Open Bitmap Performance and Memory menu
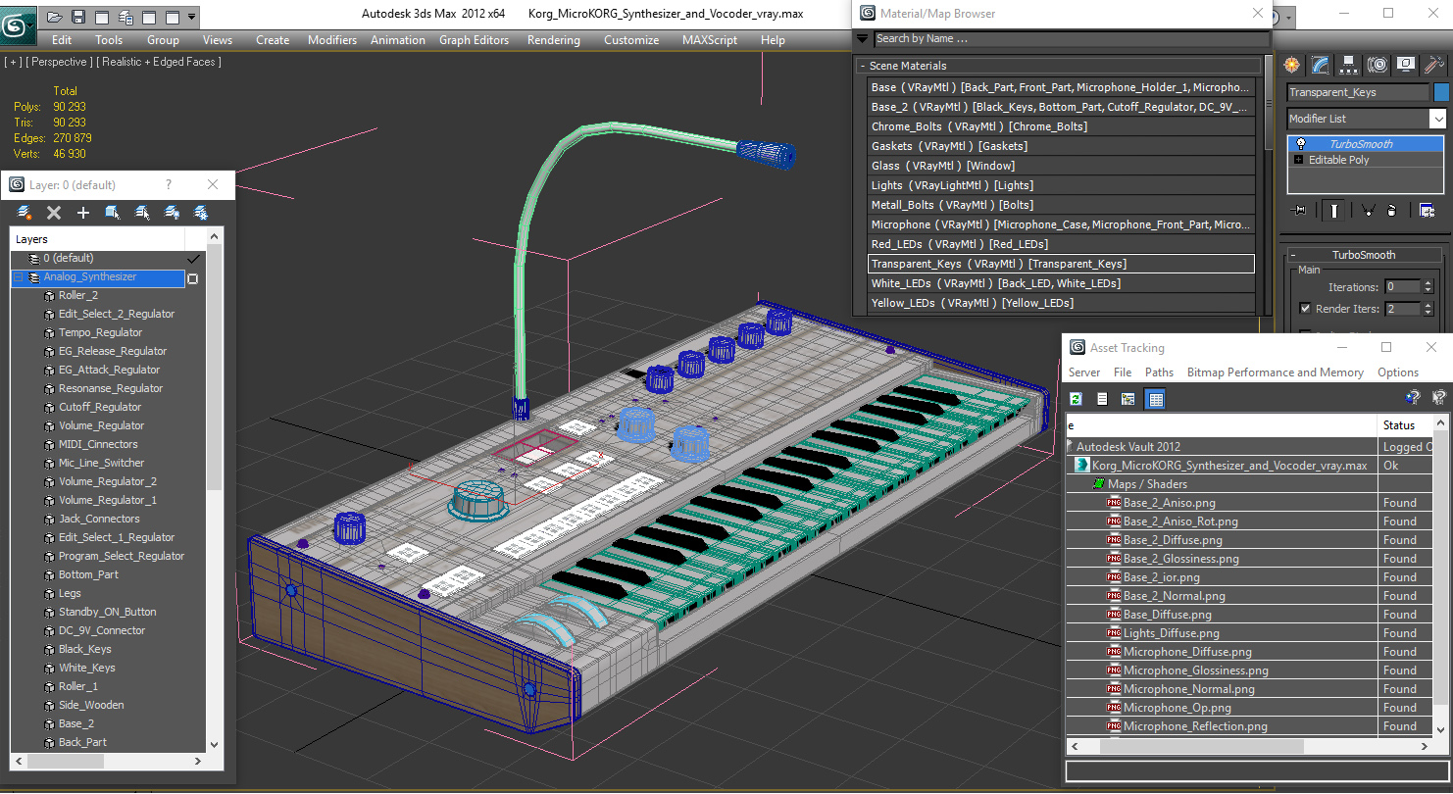Image resolution: width=1453 pixels, height=794 pixels. pos(1276,372)
